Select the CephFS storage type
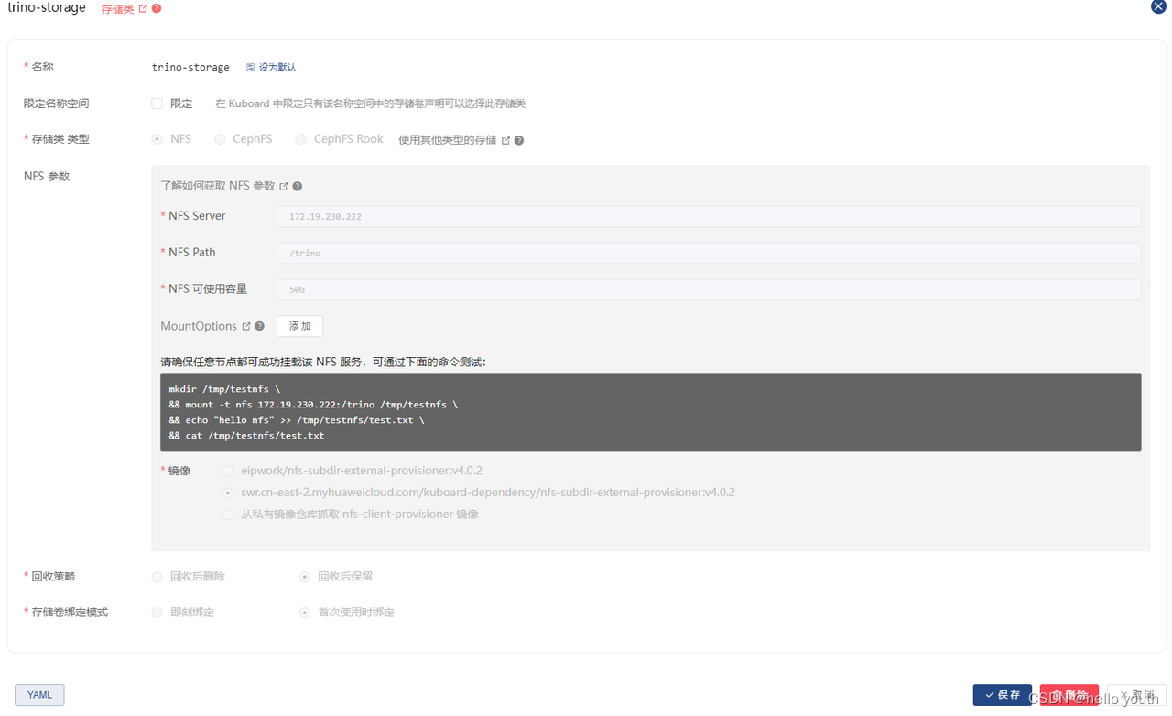Screen dimensions: 1172x716 coord(218,138)
